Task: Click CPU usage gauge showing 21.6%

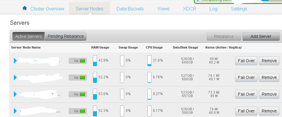Action: [x=149, y=61]
